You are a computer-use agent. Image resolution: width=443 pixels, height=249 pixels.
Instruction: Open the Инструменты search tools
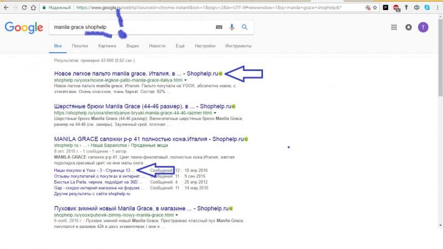238,46
